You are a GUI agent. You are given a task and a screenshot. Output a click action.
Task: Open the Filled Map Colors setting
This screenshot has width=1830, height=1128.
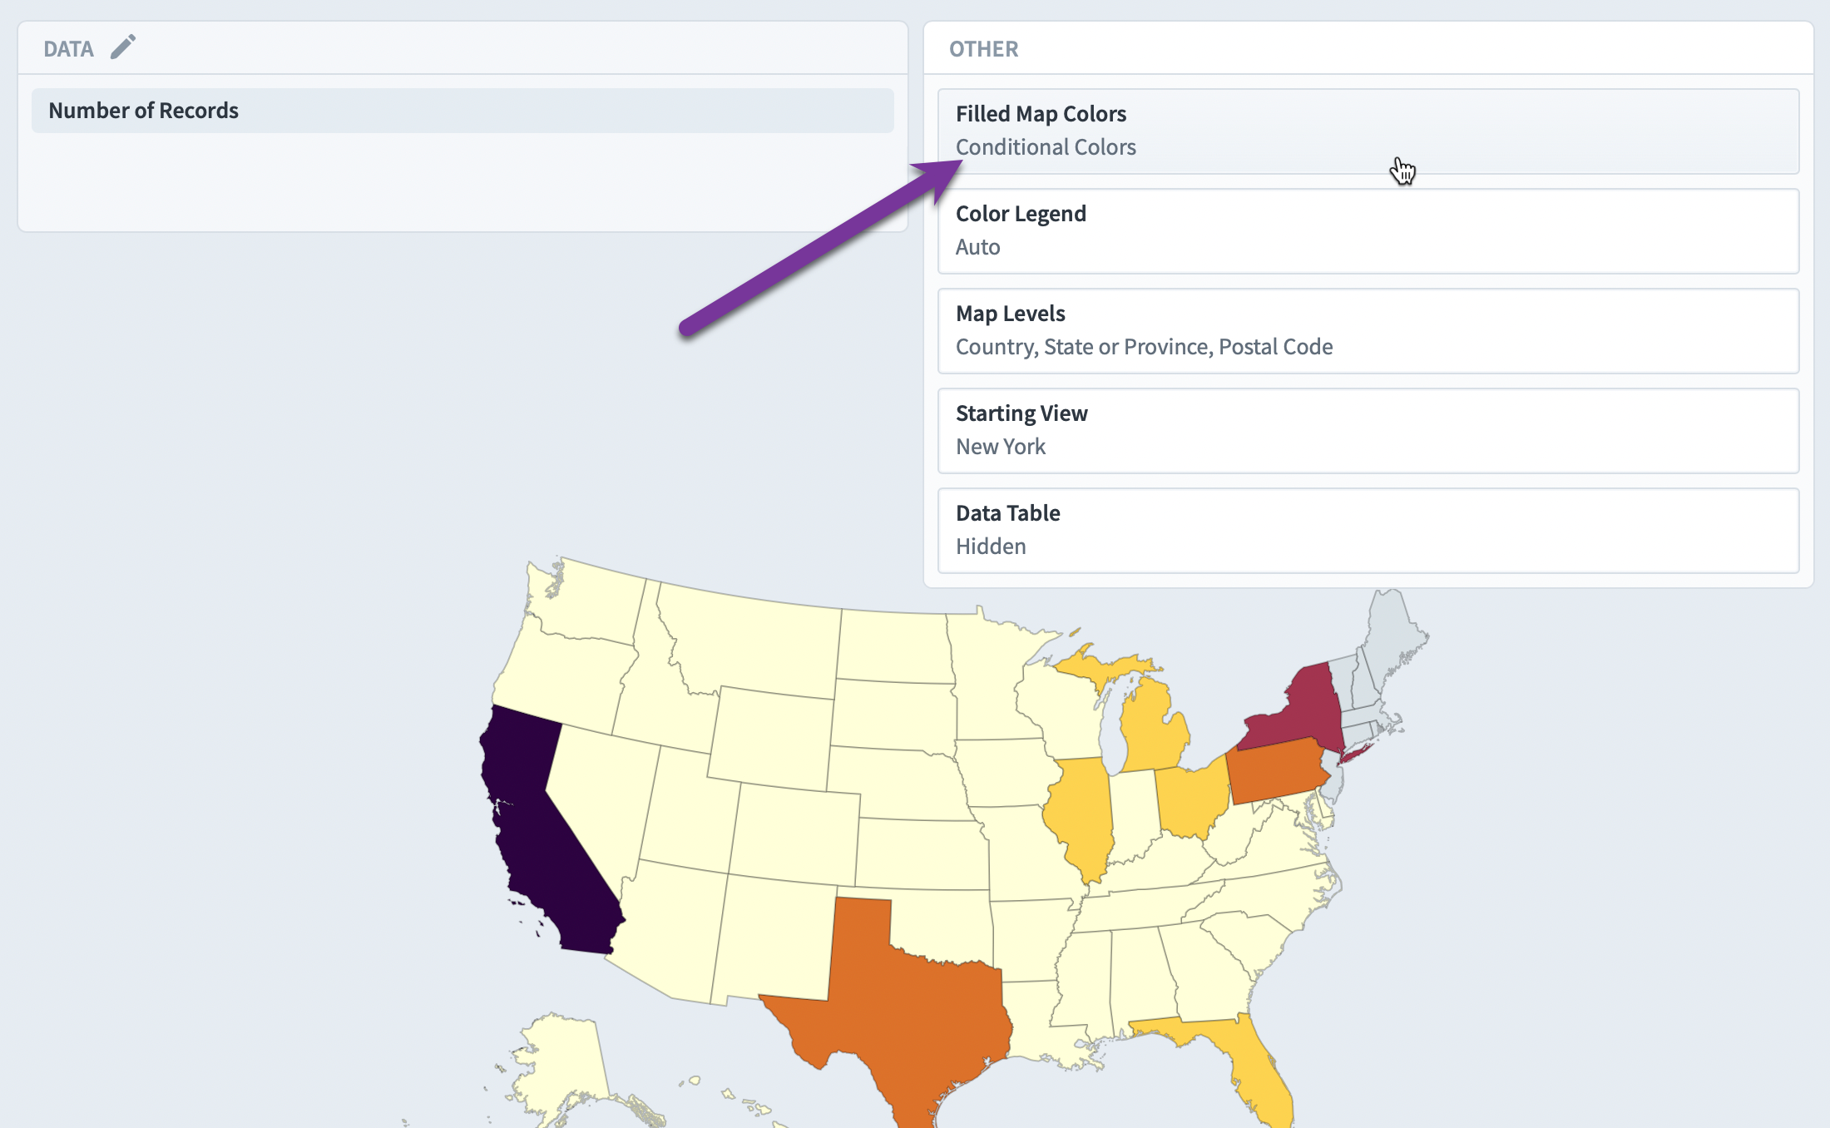[1368, 131]
